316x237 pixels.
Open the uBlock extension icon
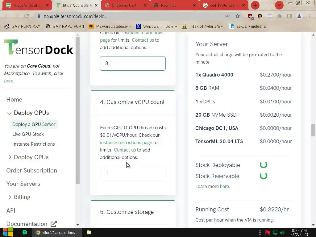pyautogui.click(x=250, y=17)
